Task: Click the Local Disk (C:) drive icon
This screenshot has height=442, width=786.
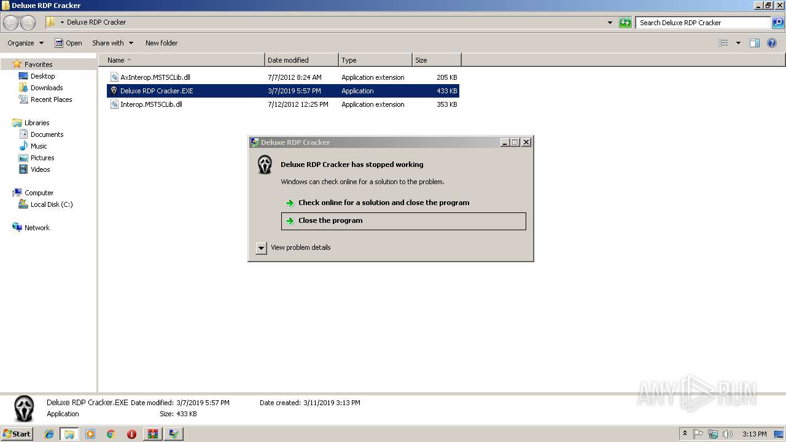Action: pos(23,204)
